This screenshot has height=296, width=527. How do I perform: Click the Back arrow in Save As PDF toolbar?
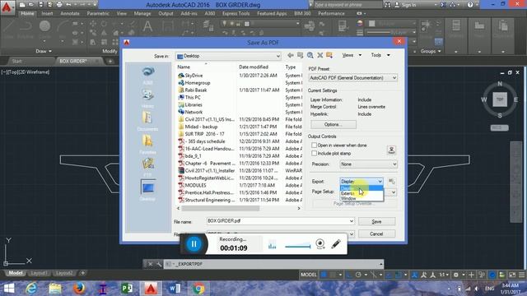tap(291, 55)
